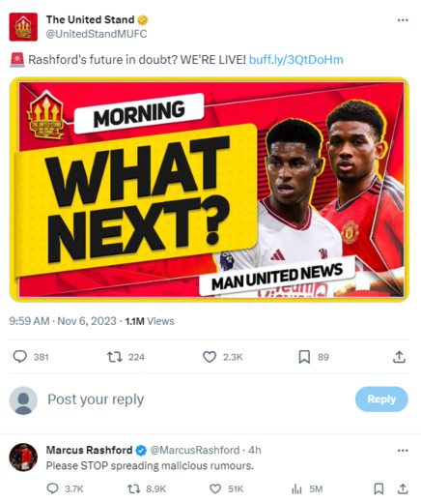Click the comment icon showing 381 replies
The width and height of the screenshot is (421, 502).
coord(20,357)
